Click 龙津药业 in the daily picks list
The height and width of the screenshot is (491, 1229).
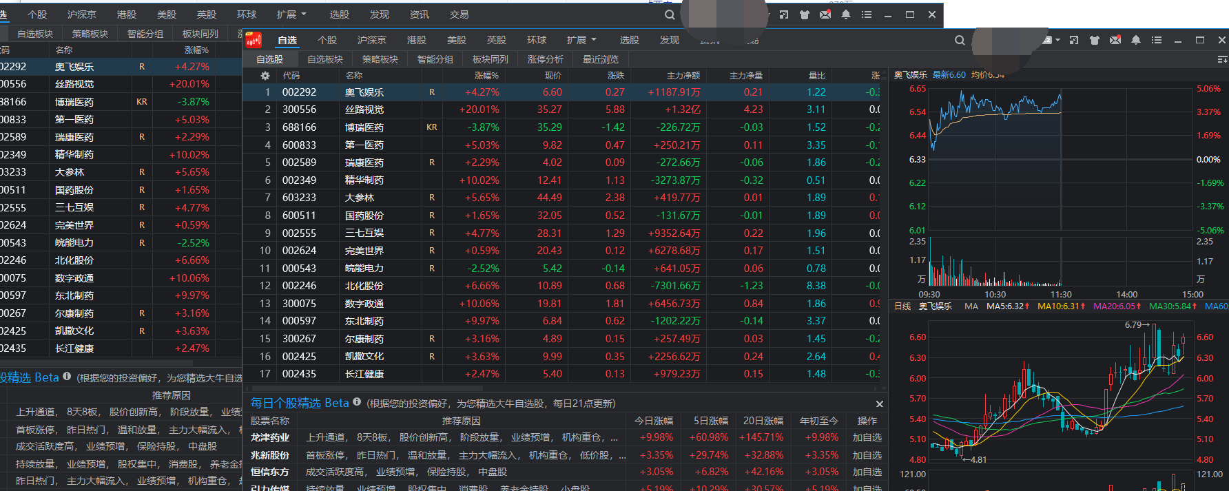click(270, 437)
